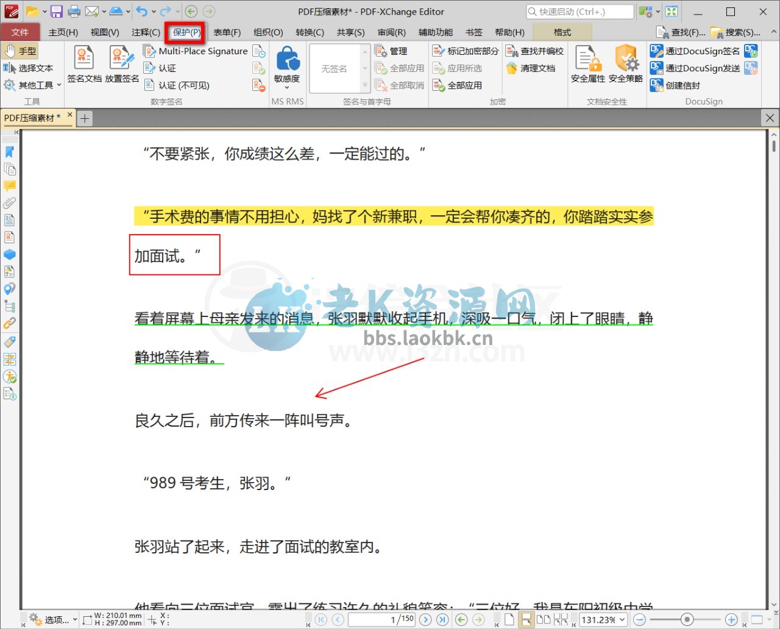Click Manage (管理) signatures button
780x629 pixels.
[x=392, y=51]
